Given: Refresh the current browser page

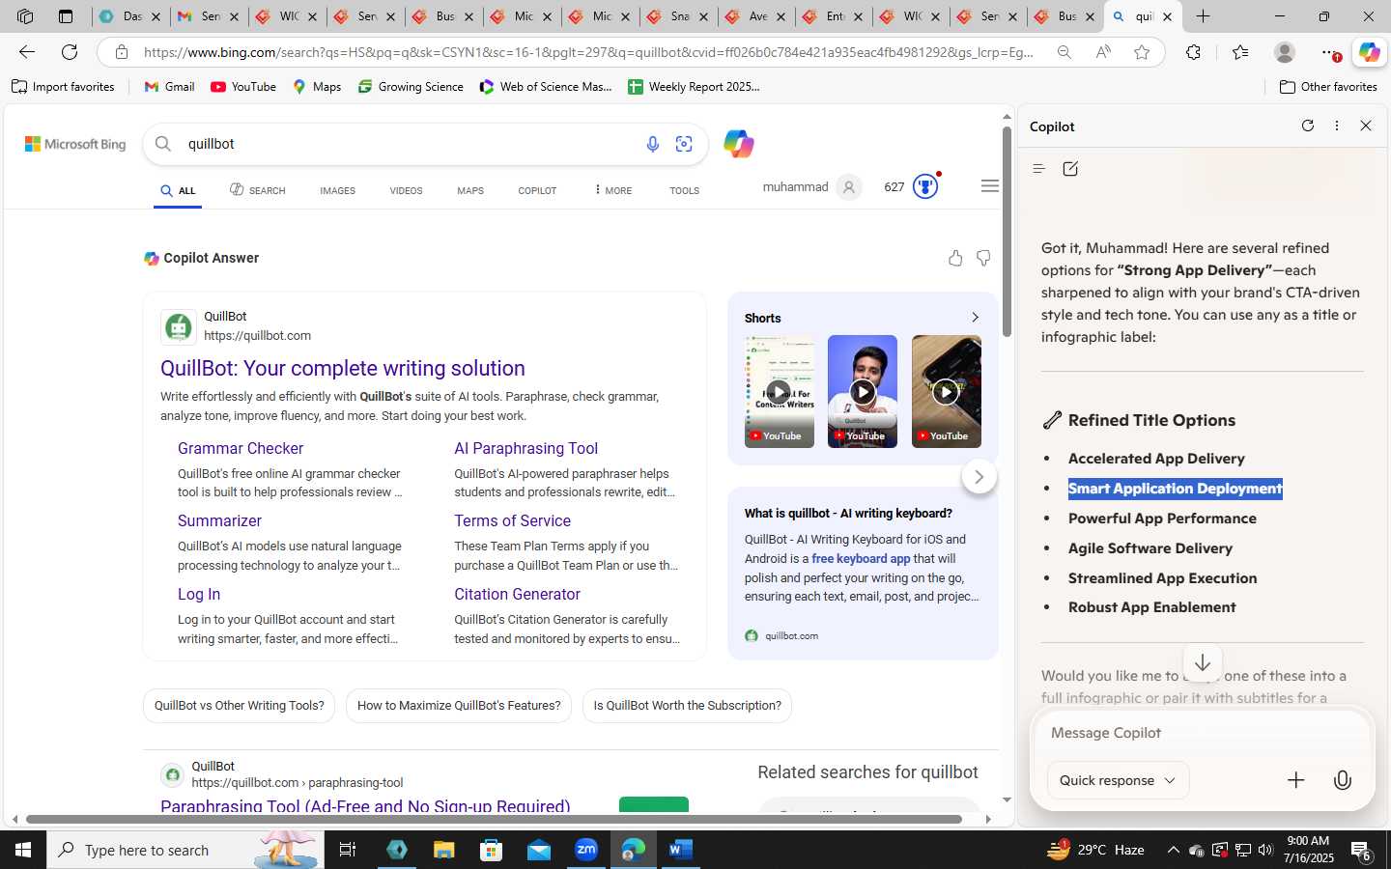Looking at the screenshot, I should (x=70, y=52).
